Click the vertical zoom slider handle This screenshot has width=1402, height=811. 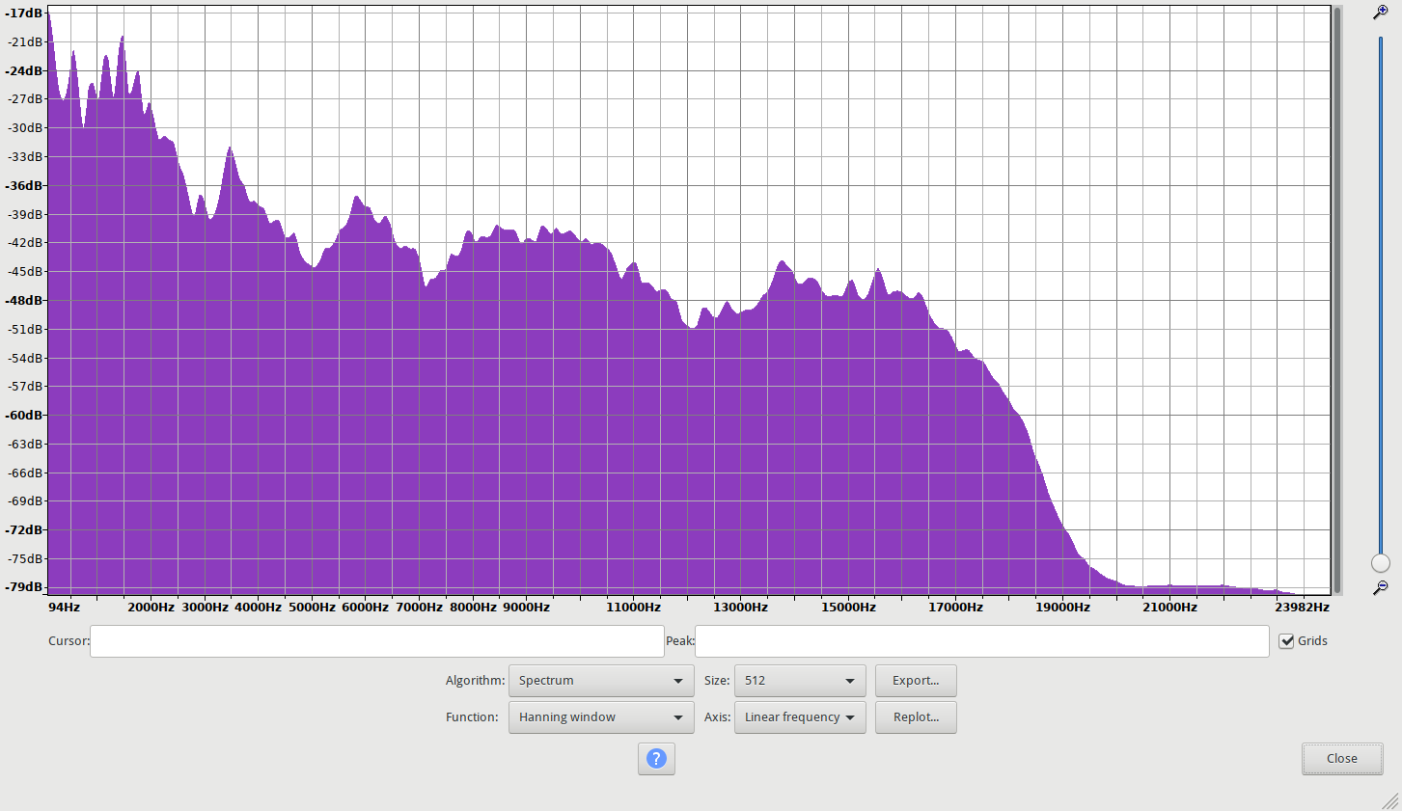(x=1381, y=563)
